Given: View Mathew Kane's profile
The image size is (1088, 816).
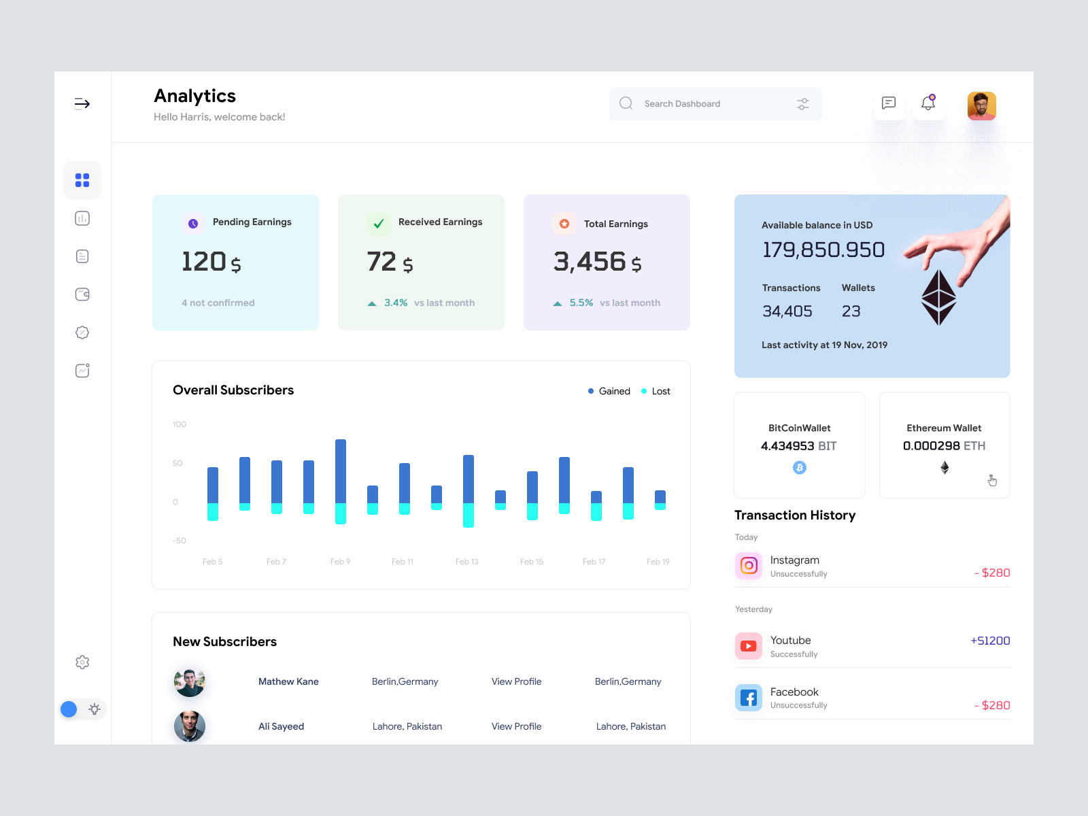Looking at the screenshot, I should (516, 681).
